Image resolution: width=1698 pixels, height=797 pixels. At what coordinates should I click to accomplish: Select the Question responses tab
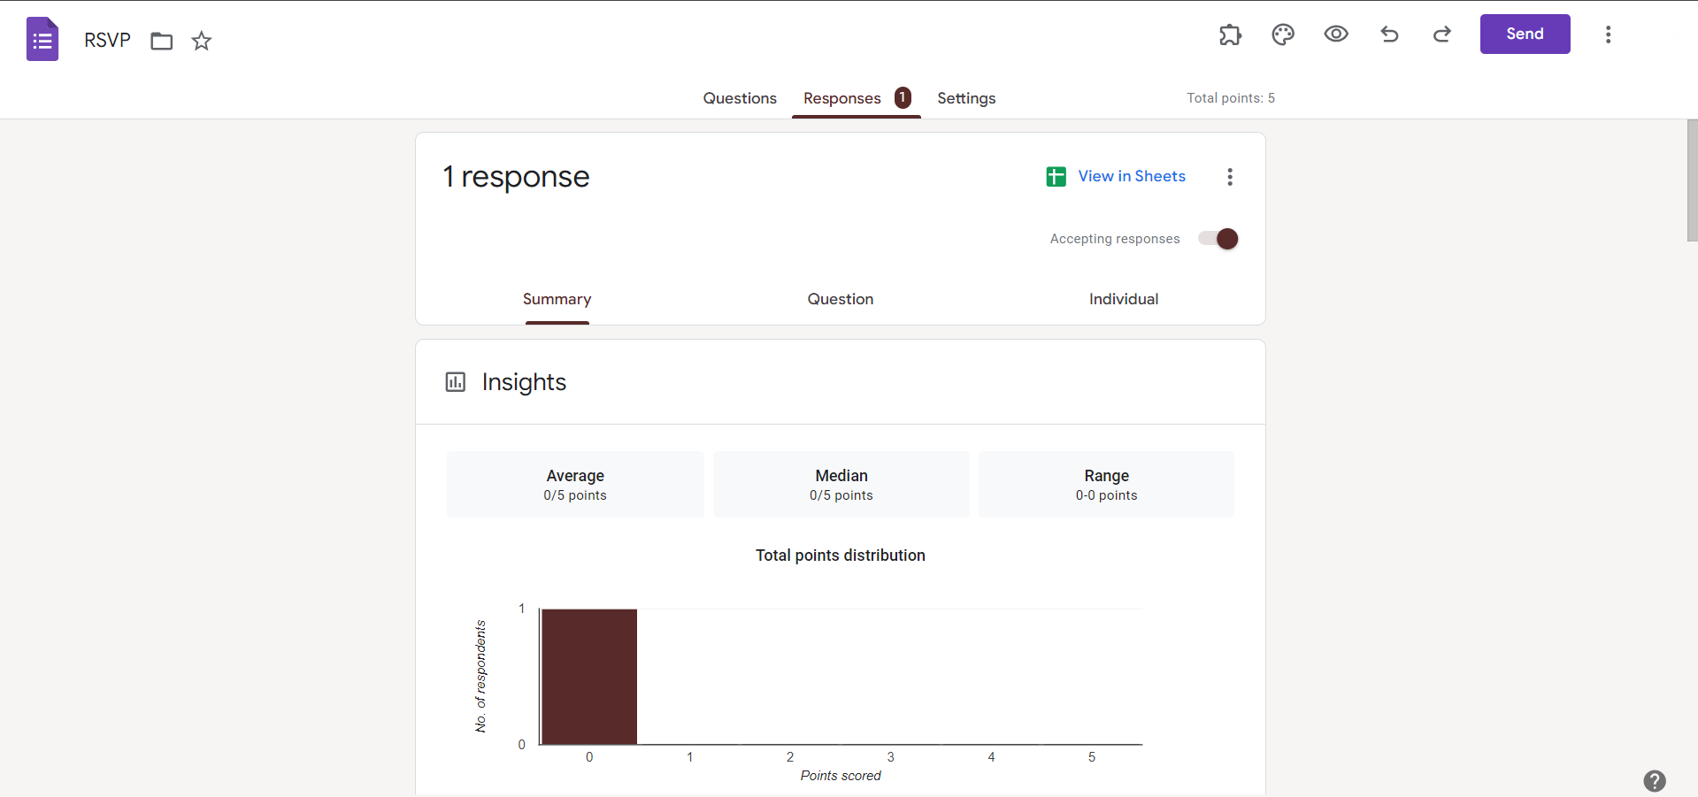[841, 299]
